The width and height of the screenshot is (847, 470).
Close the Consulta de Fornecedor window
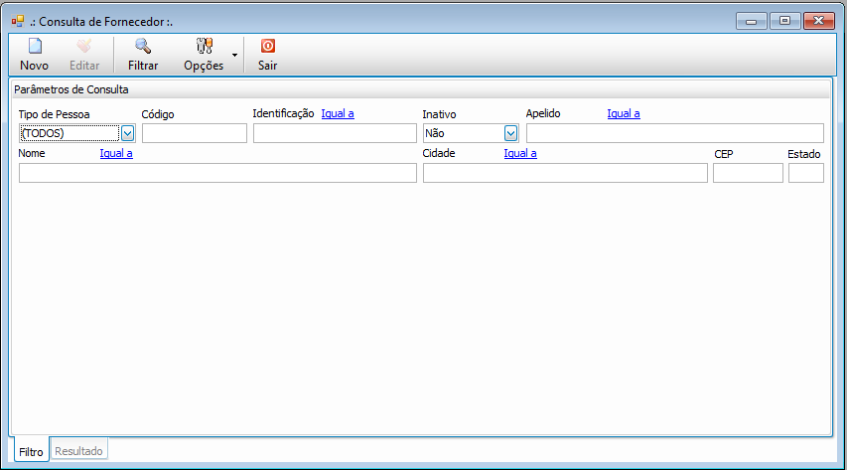(x=819, y=21)
